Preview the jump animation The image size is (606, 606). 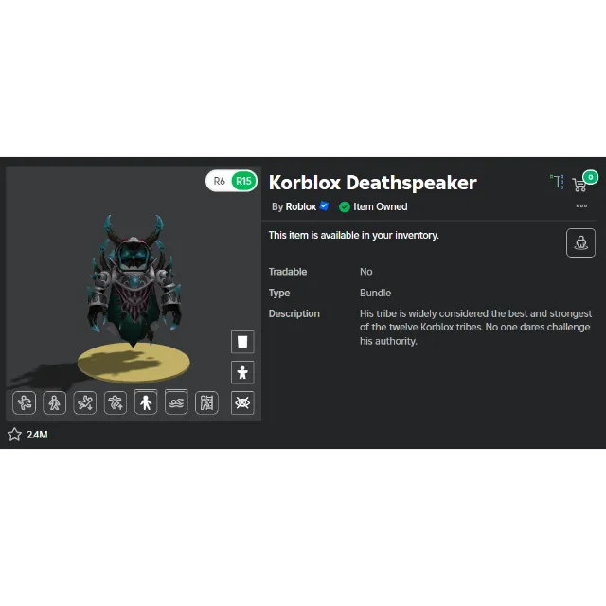[x=116, y=403]
